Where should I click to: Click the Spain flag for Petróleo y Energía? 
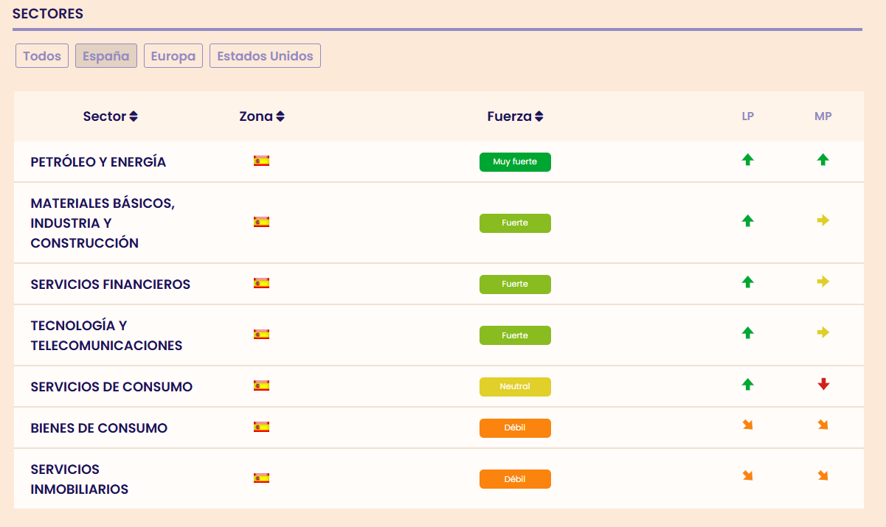[261, 161]
